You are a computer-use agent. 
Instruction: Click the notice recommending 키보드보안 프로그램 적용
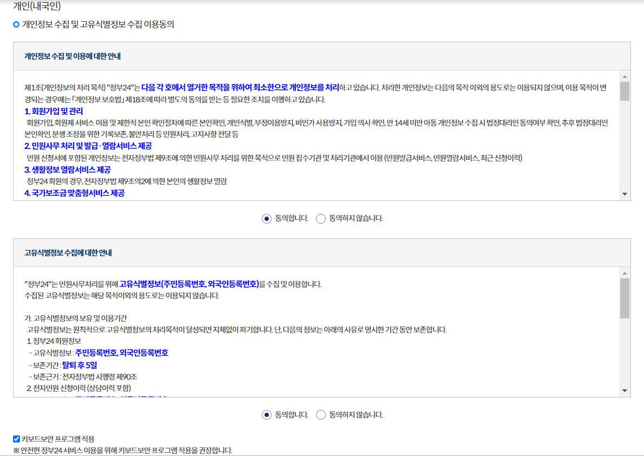point(123,450)
